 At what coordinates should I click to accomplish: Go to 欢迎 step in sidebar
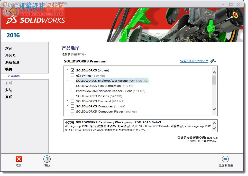9,48
